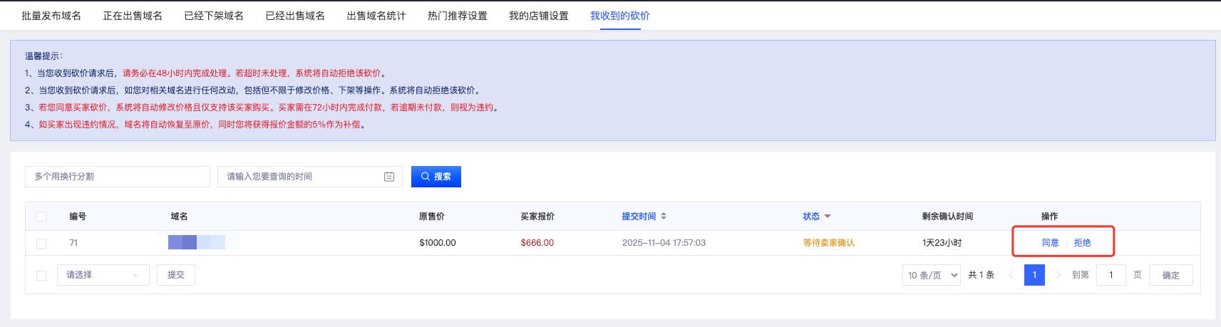This screenshot has width=1221, height=327.
Task: Open the 状态 filter arrow
Action: [x=828, y=217]
